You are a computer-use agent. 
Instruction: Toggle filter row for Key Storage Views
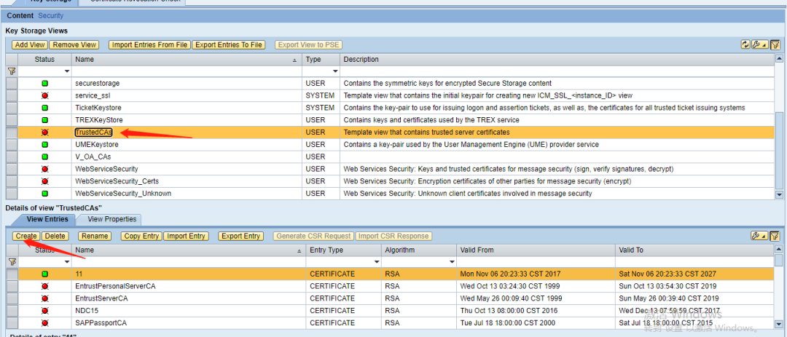tap(775, 44)
